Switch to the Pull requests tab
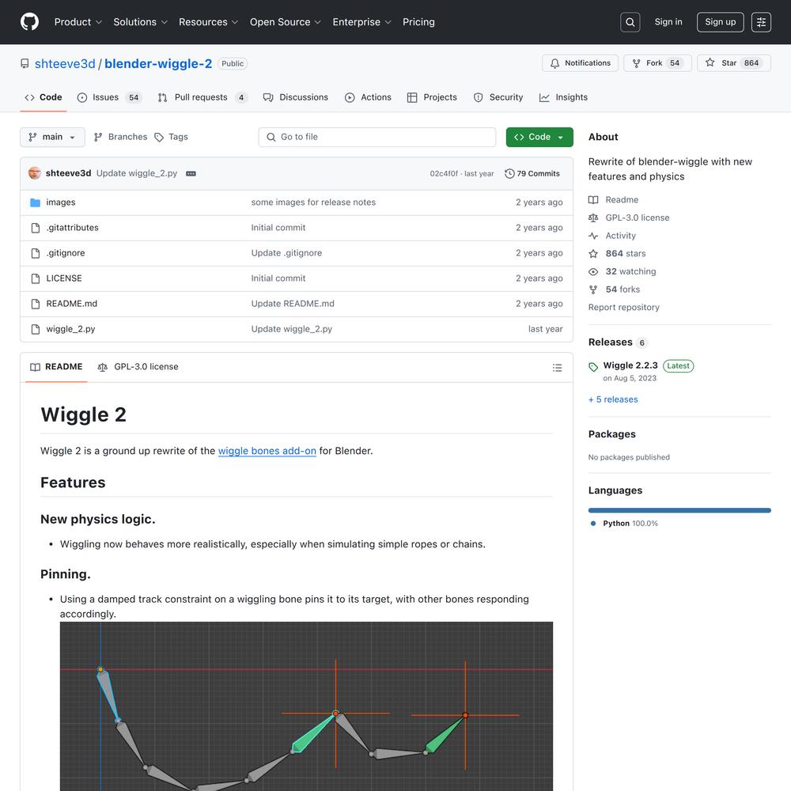 pos(202,97)
